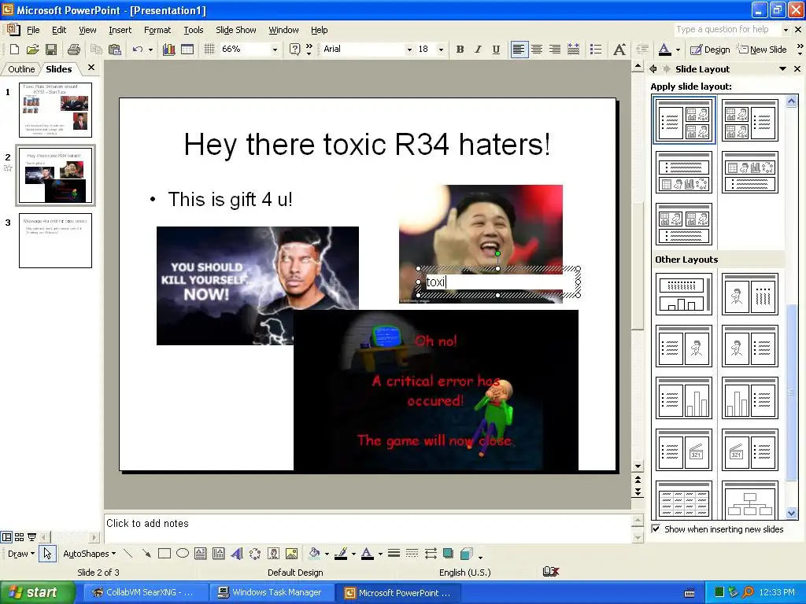Open the Design task pane

(710, 50)
